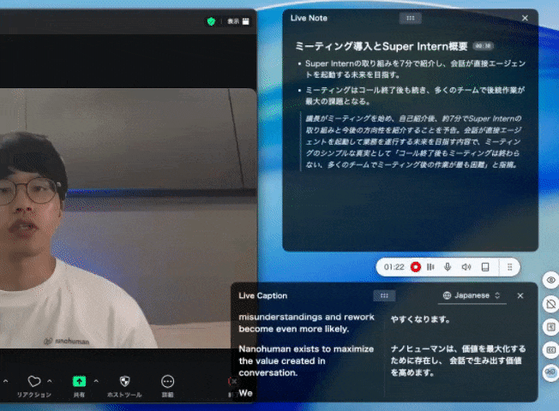
Task: Open the Japanese language dropdown
Action: pos(471,295)
